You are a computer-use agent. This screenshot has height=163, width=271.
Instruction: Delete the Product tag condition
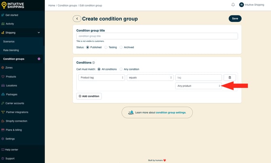tap(230, 77)
